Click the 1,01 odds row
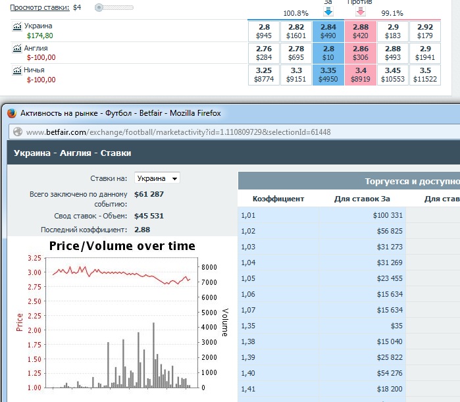 [349, 215]
